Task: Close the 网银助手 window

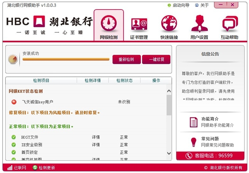Action: (x=233, y=5)
